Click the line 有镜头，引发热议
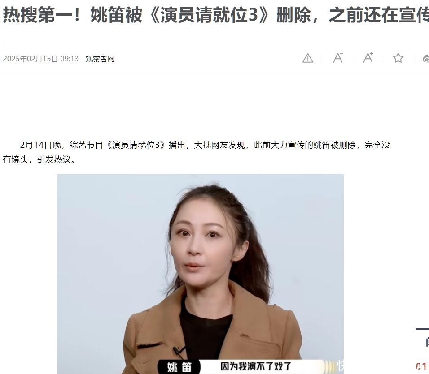This screenshot has height=374, width=429. tap(39, 159)
